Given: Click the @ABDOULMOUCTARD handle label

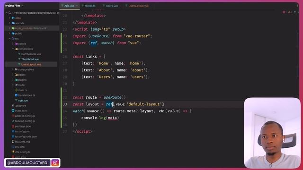Looking at the screenshot, I should (x=27, y=163).
